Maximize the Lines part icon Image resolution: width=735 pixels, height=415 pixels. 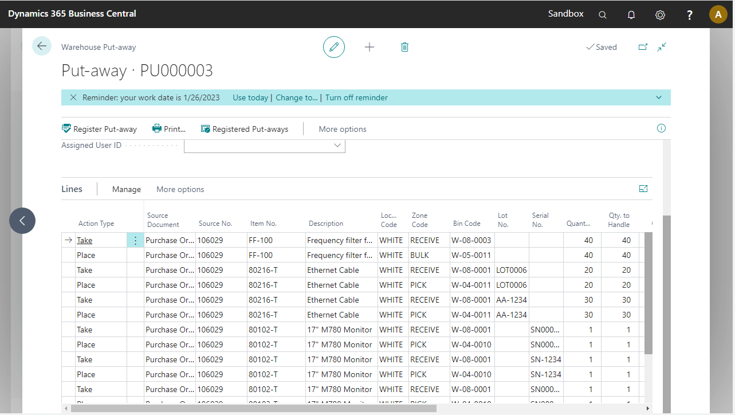tap(643, 189)
